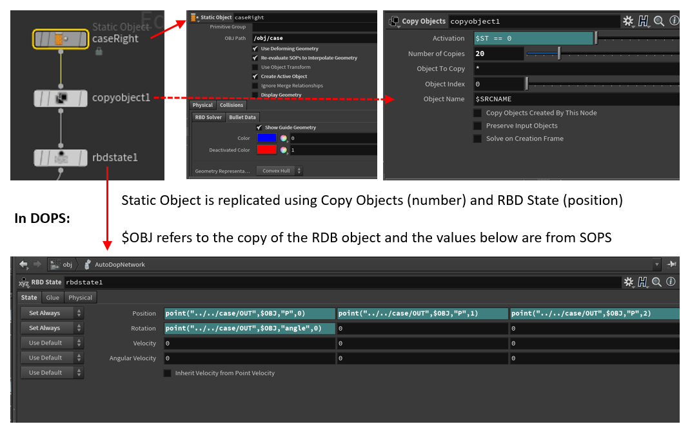Screen dimensions: 690x433
Task: Open the Set Always dropdown for Position
Action: pos(52,313)
